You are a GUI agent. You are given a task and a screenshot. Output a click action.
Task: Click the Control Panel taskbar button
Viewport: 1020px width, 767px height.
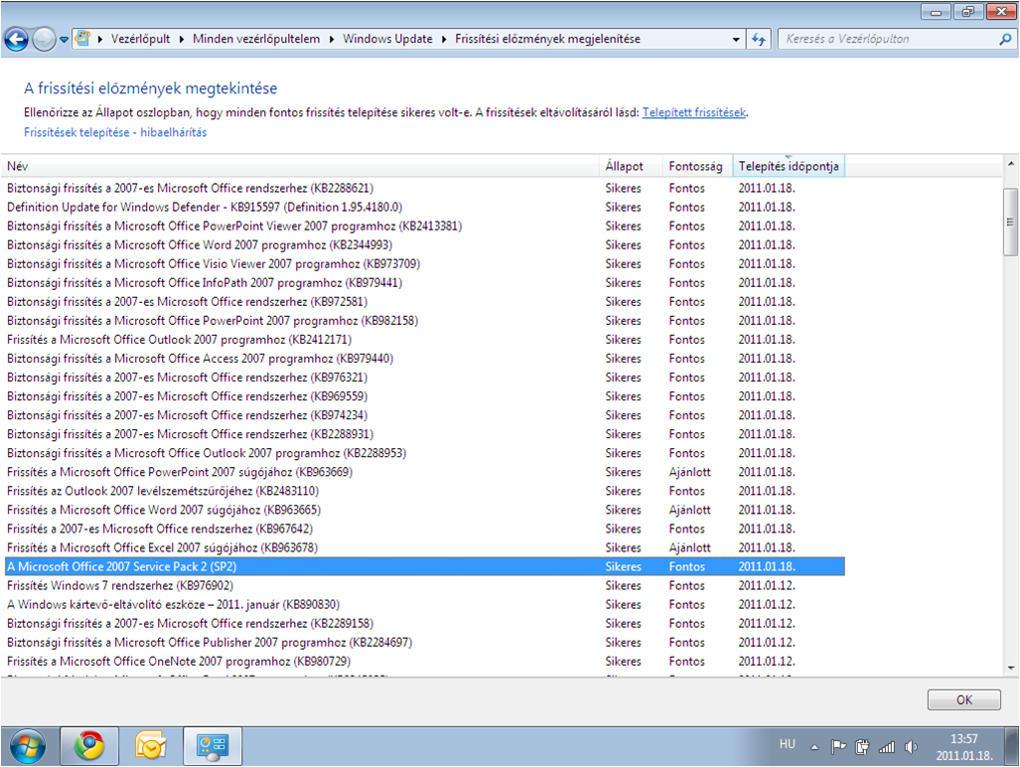point(213,746)
